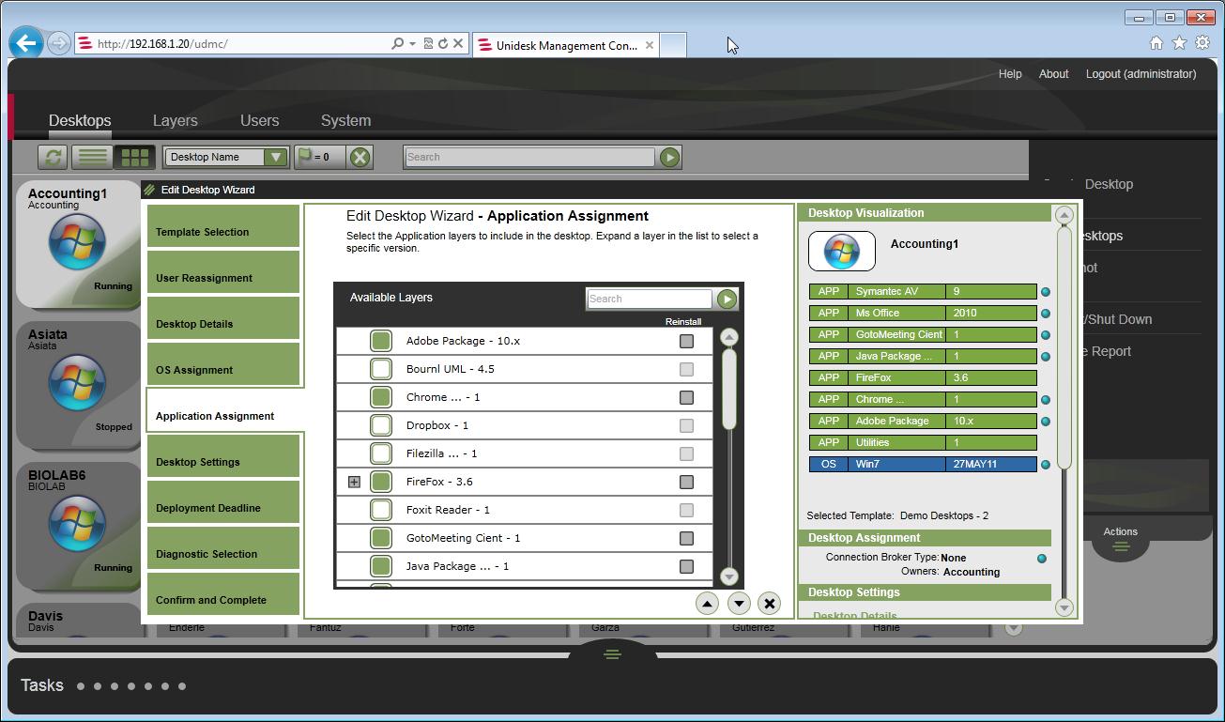Open the About link
The height and width of the screenshot is (722, 1225).
(1053, 74)
